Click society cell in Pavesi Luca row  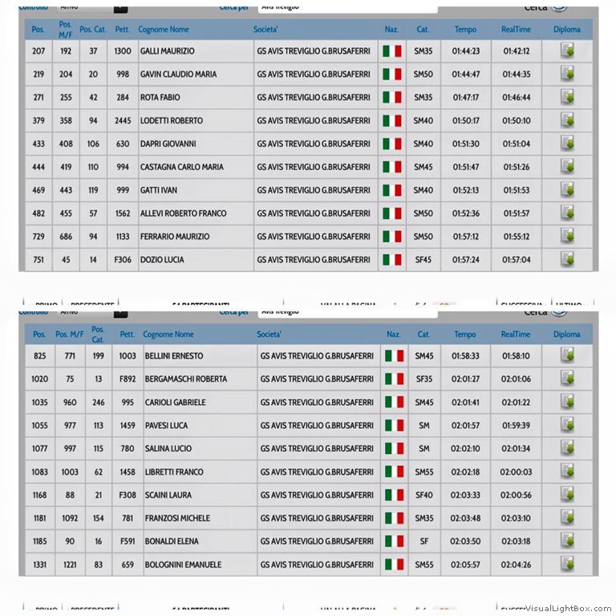(x=318, y=425)
